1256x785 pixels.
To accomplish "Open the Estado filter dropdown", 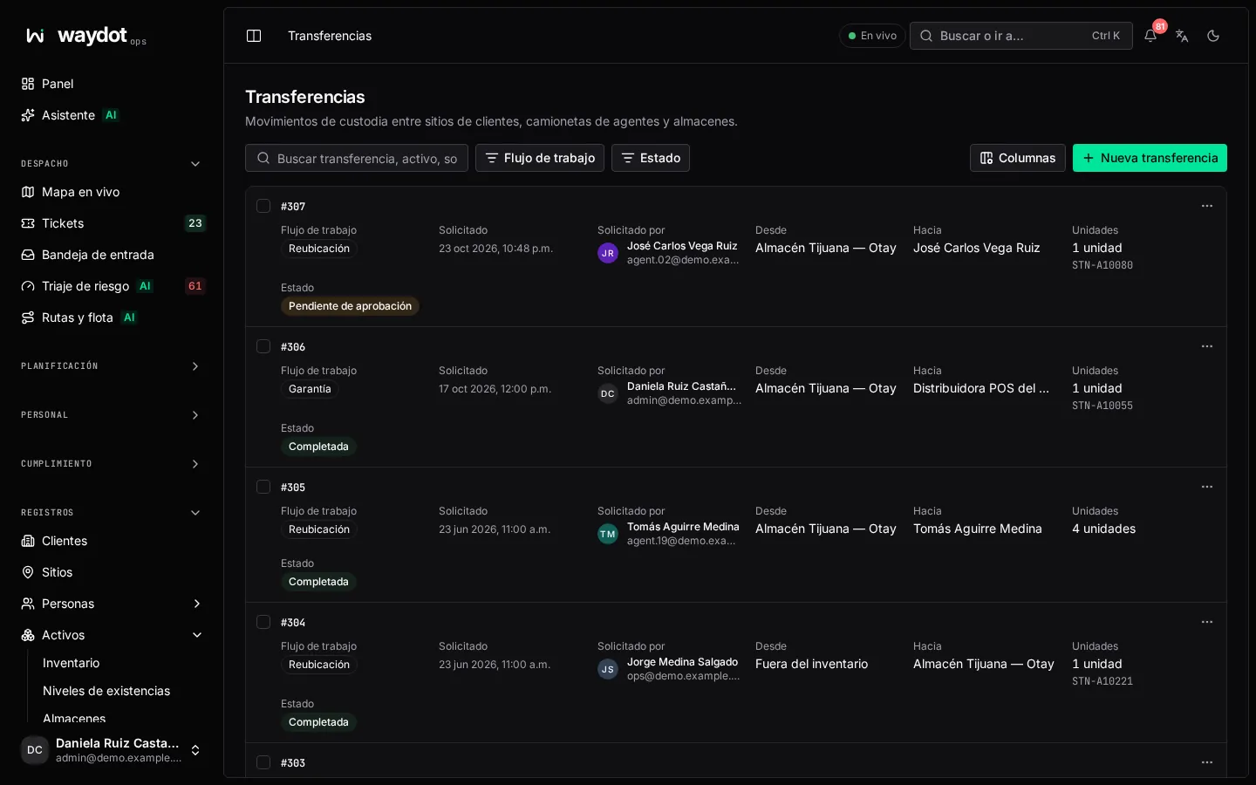I will click(x=651, y=158).
